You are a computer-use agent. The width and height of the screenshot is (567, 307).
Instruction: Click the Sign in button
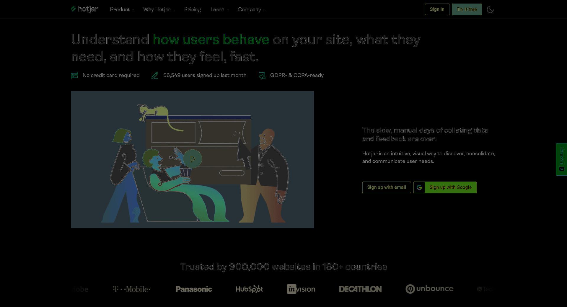(x=437, y=9)
